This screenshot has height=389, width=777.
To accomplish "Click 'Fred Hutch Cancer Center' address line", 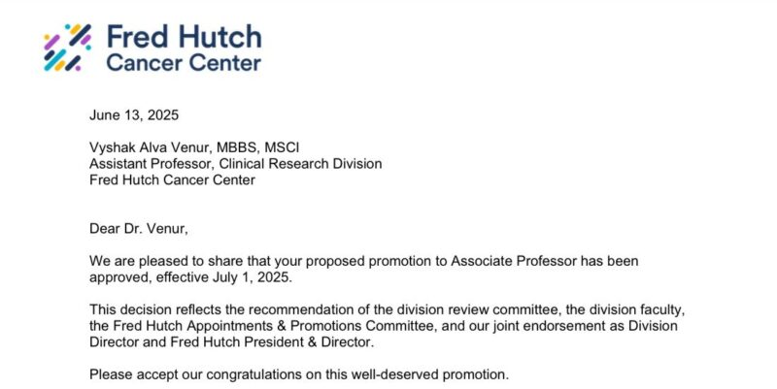I will point(172,179).
